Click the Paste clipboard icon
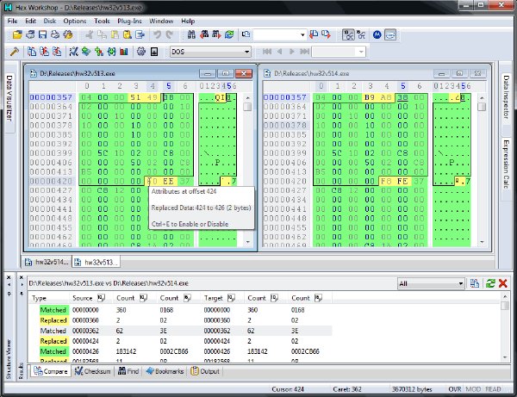The image size is (517, 397). pos(115,34)
